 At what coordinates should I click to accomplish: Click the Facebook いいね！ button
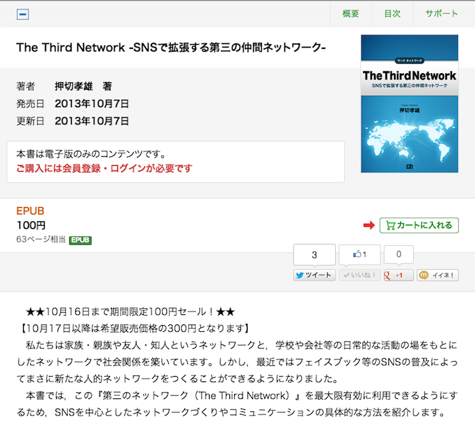tap(360, 275)
